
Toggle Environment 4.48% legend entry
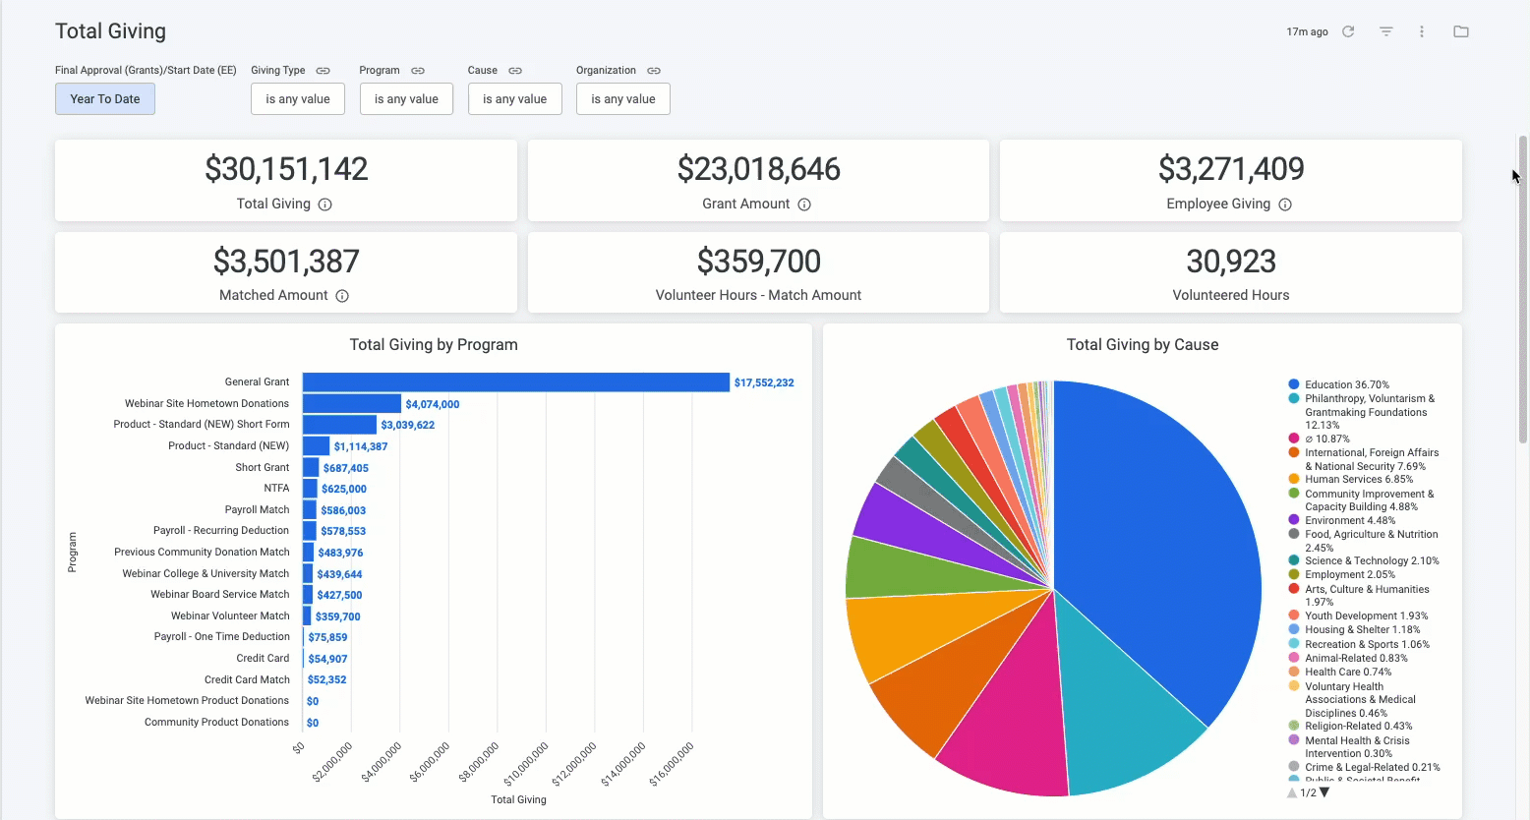coord(1341,521)
